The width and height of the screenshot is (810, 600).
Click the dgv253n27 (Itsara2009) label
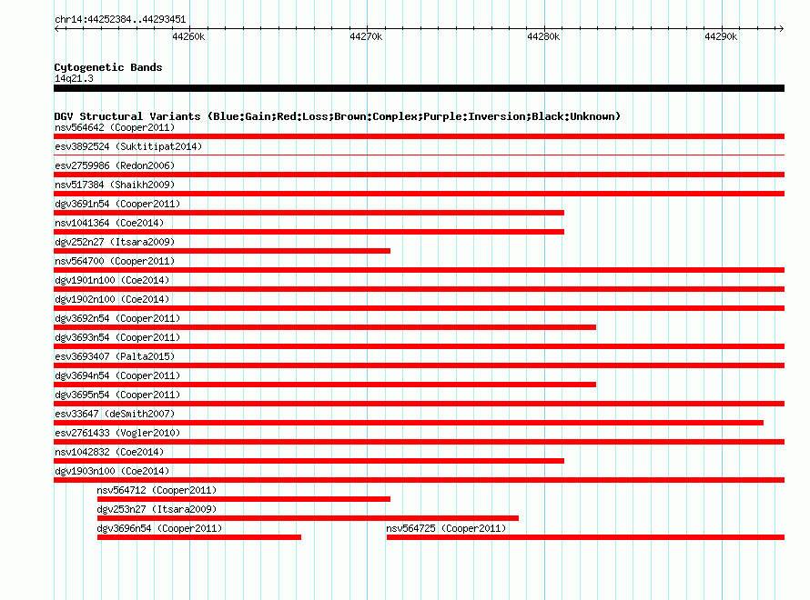(157, 509)
